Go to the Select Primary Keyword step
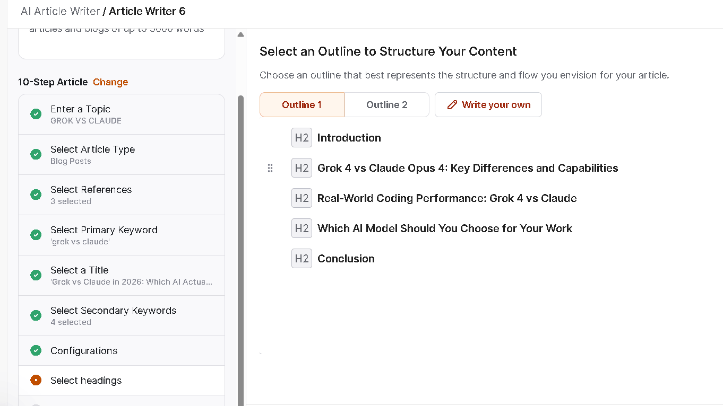 (122, 235)
